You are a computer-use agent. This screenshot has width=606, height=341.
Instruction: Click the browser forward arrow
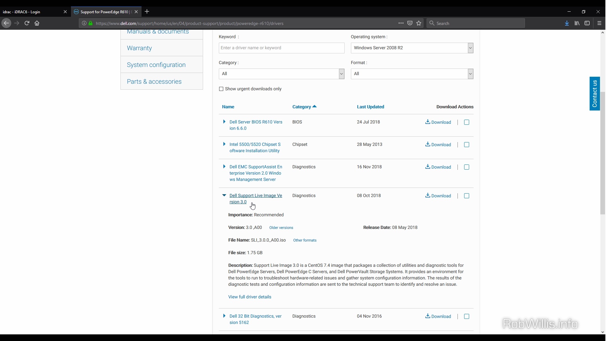(17, 23)
